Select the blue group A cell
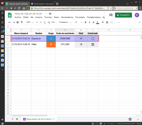Screen dimensions: 142x125 point(51,39)
